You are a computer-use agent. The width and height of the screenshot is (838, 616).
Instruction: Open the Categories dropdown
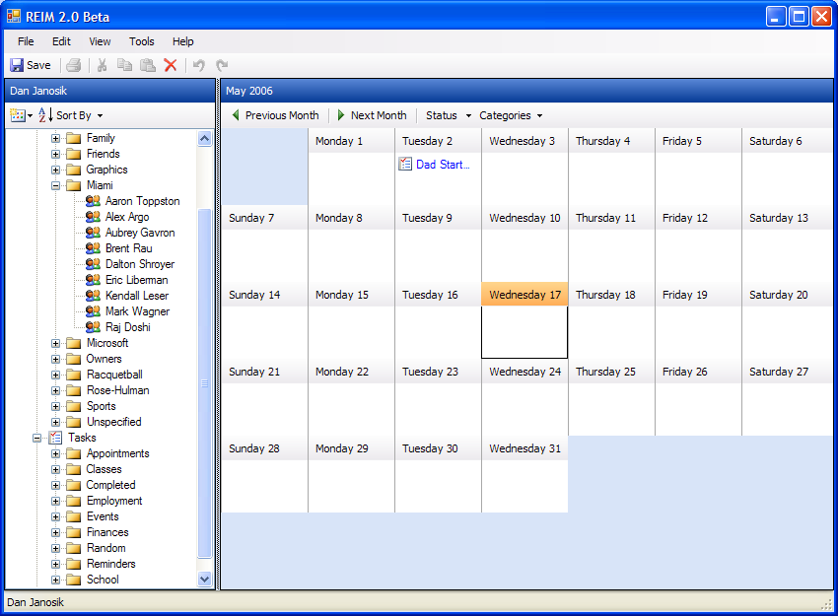click(511, 115)
